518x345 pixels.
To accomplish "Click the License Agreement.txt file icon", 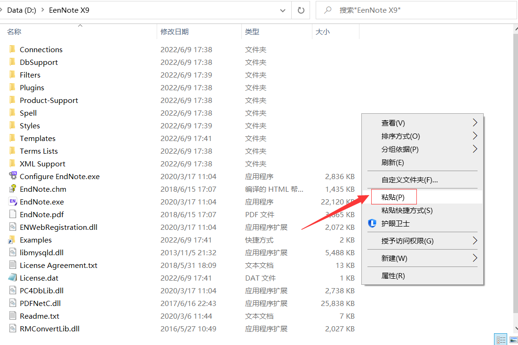I will coord(13,265).
